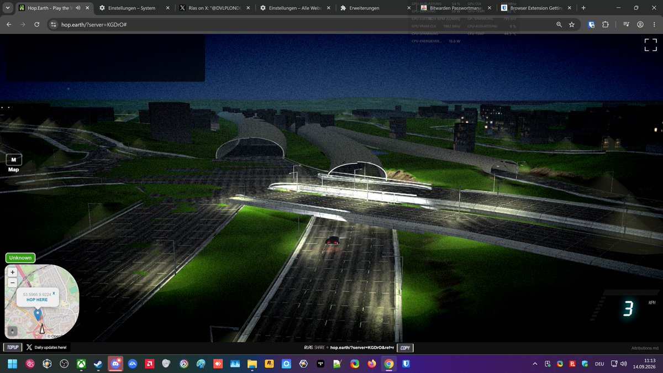Open the Bitwarden taskbar app
Screen dimensions: 663x373
click(x=406, y=364)
